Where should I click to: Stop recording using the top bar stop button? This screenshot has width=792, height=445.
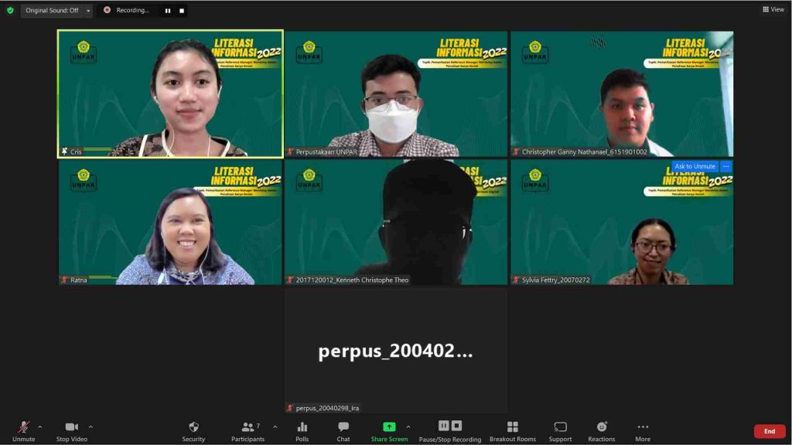[182, 11]
